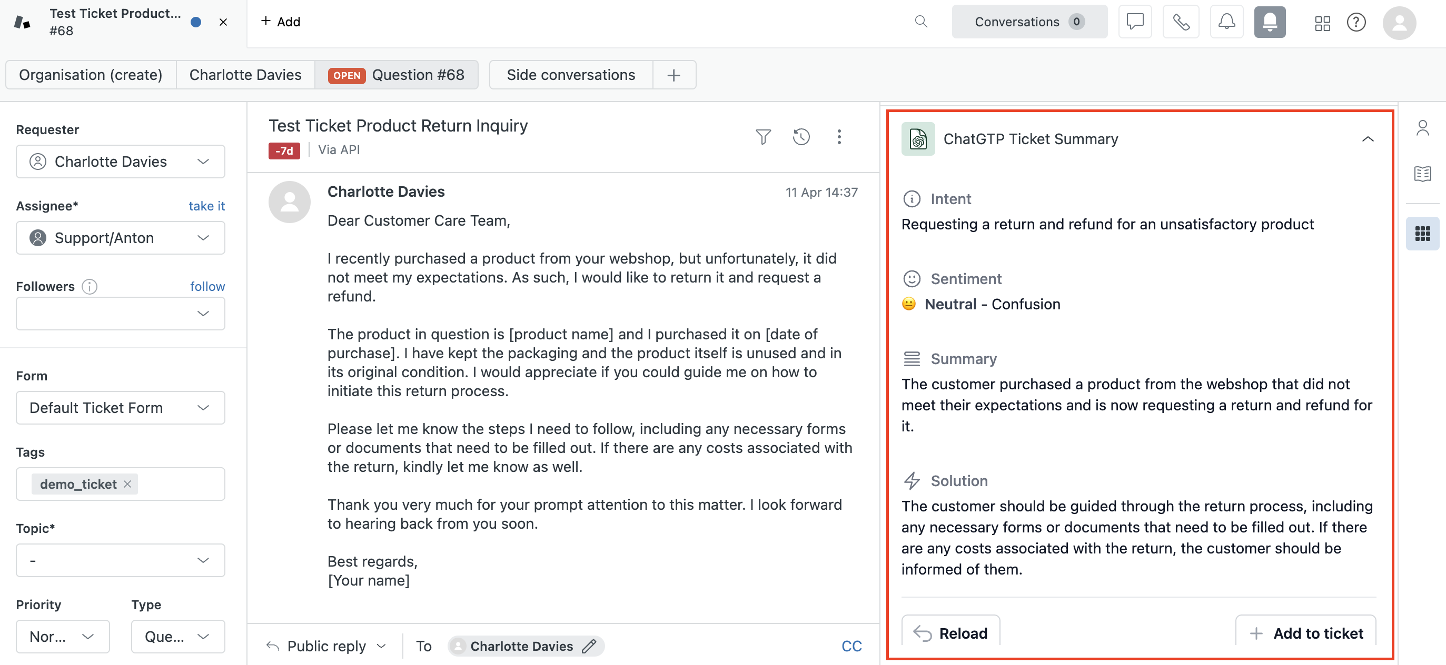Edit recipient Charlotte Davies pencil icon
Viewport: 1446px width, 665px height.
coord(589,646)
